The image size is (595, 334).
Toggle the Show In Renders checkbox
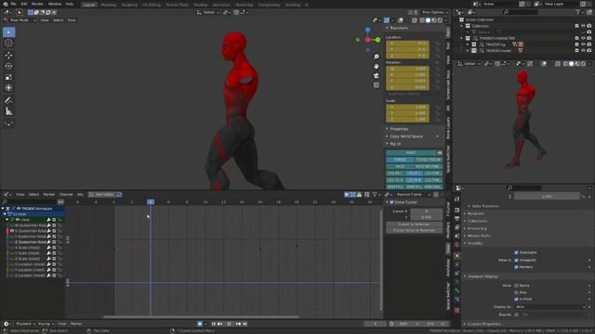click(x=516, y=267)
